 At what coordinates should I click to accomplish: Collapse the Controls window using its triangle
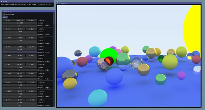point(3,11)
